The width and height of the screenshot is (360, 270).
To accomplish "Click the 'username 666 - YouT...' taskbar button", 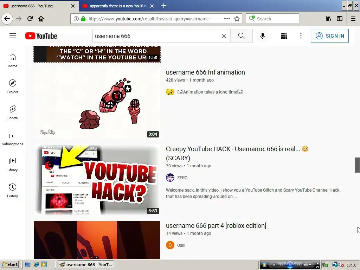I will click(86, 264).
